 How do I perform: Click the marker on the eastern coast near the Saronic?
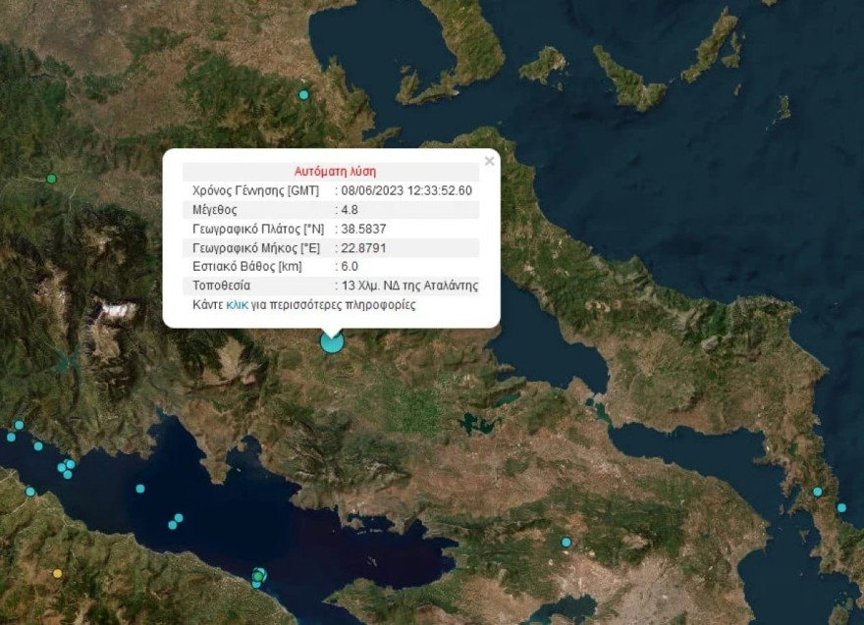coord(842,507)
